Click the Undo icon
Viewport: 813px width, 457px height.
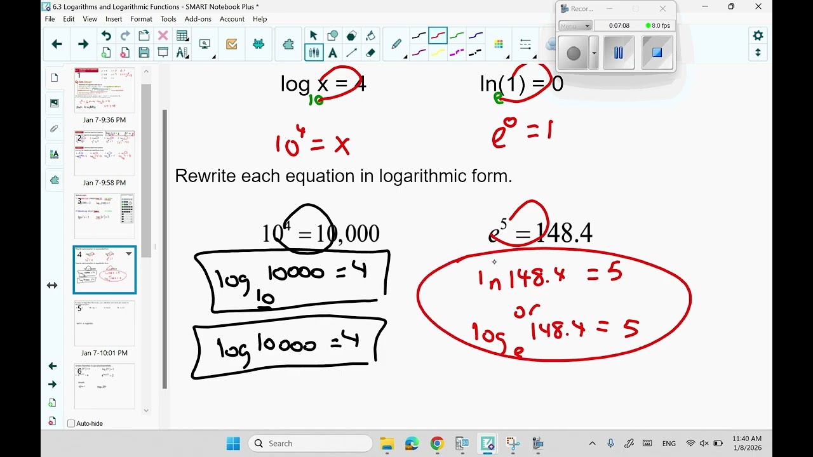click(106, 36)
